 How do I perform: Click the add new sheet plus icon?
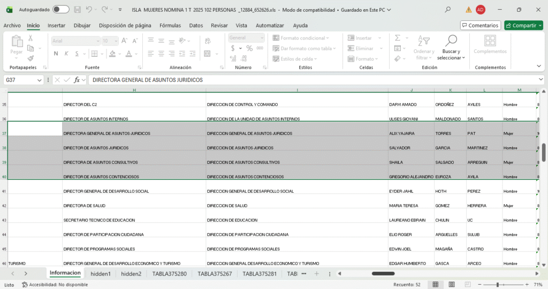(x=316, y=273)
